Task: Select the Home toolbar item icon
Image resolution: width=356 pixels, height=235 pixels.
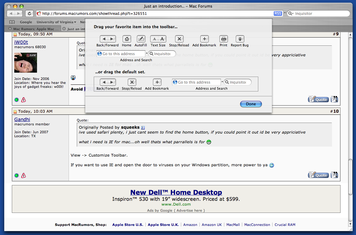Action: 127,39
